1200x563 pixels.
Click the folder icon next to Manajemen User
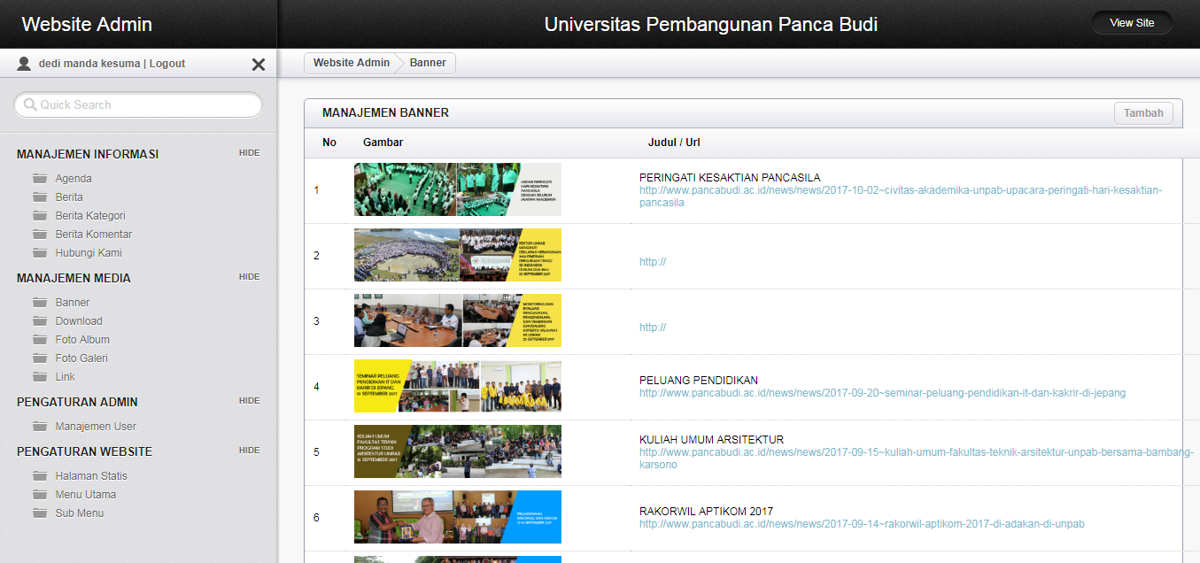(40, 427)
